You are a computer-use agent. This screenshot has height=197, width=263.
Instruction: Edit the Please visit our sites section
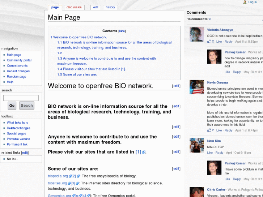pyautogui.click(x=176, y=152)
